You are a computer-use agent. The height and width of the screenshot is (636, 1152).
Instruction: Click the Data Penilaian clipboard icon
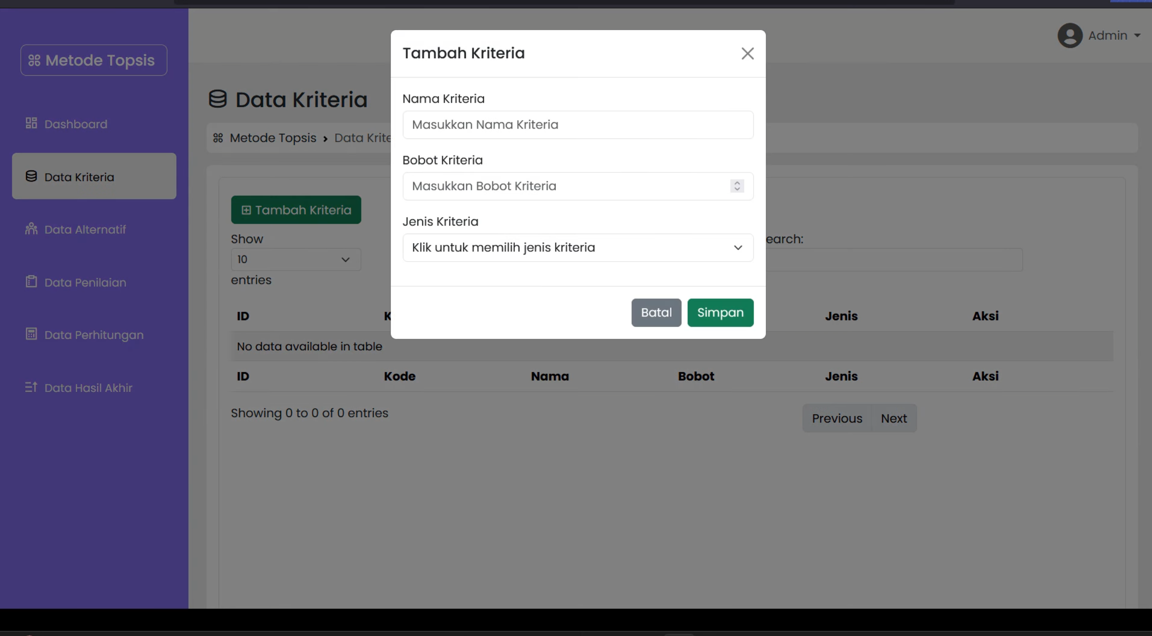(31, 281)
